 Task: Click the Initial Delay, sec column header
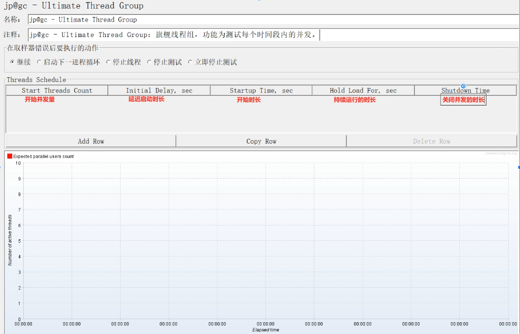[159, 91]
